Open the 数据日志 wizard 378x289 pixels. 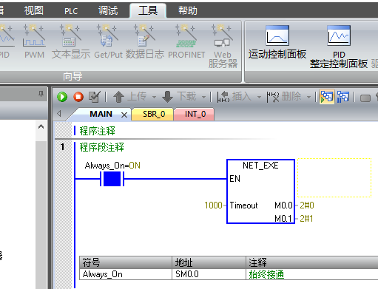click(144, 41)
